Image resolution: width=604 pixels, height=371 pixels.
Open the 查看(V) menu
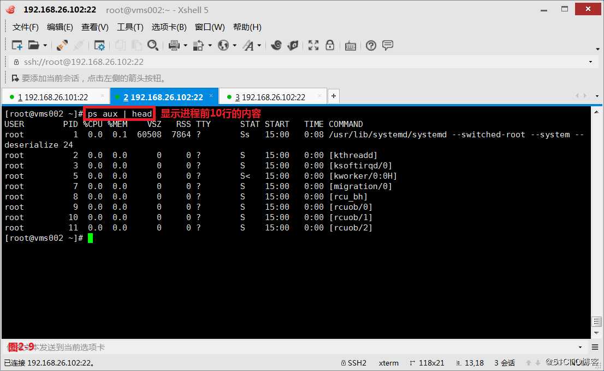pyautogui.click(x=95, y=27)
